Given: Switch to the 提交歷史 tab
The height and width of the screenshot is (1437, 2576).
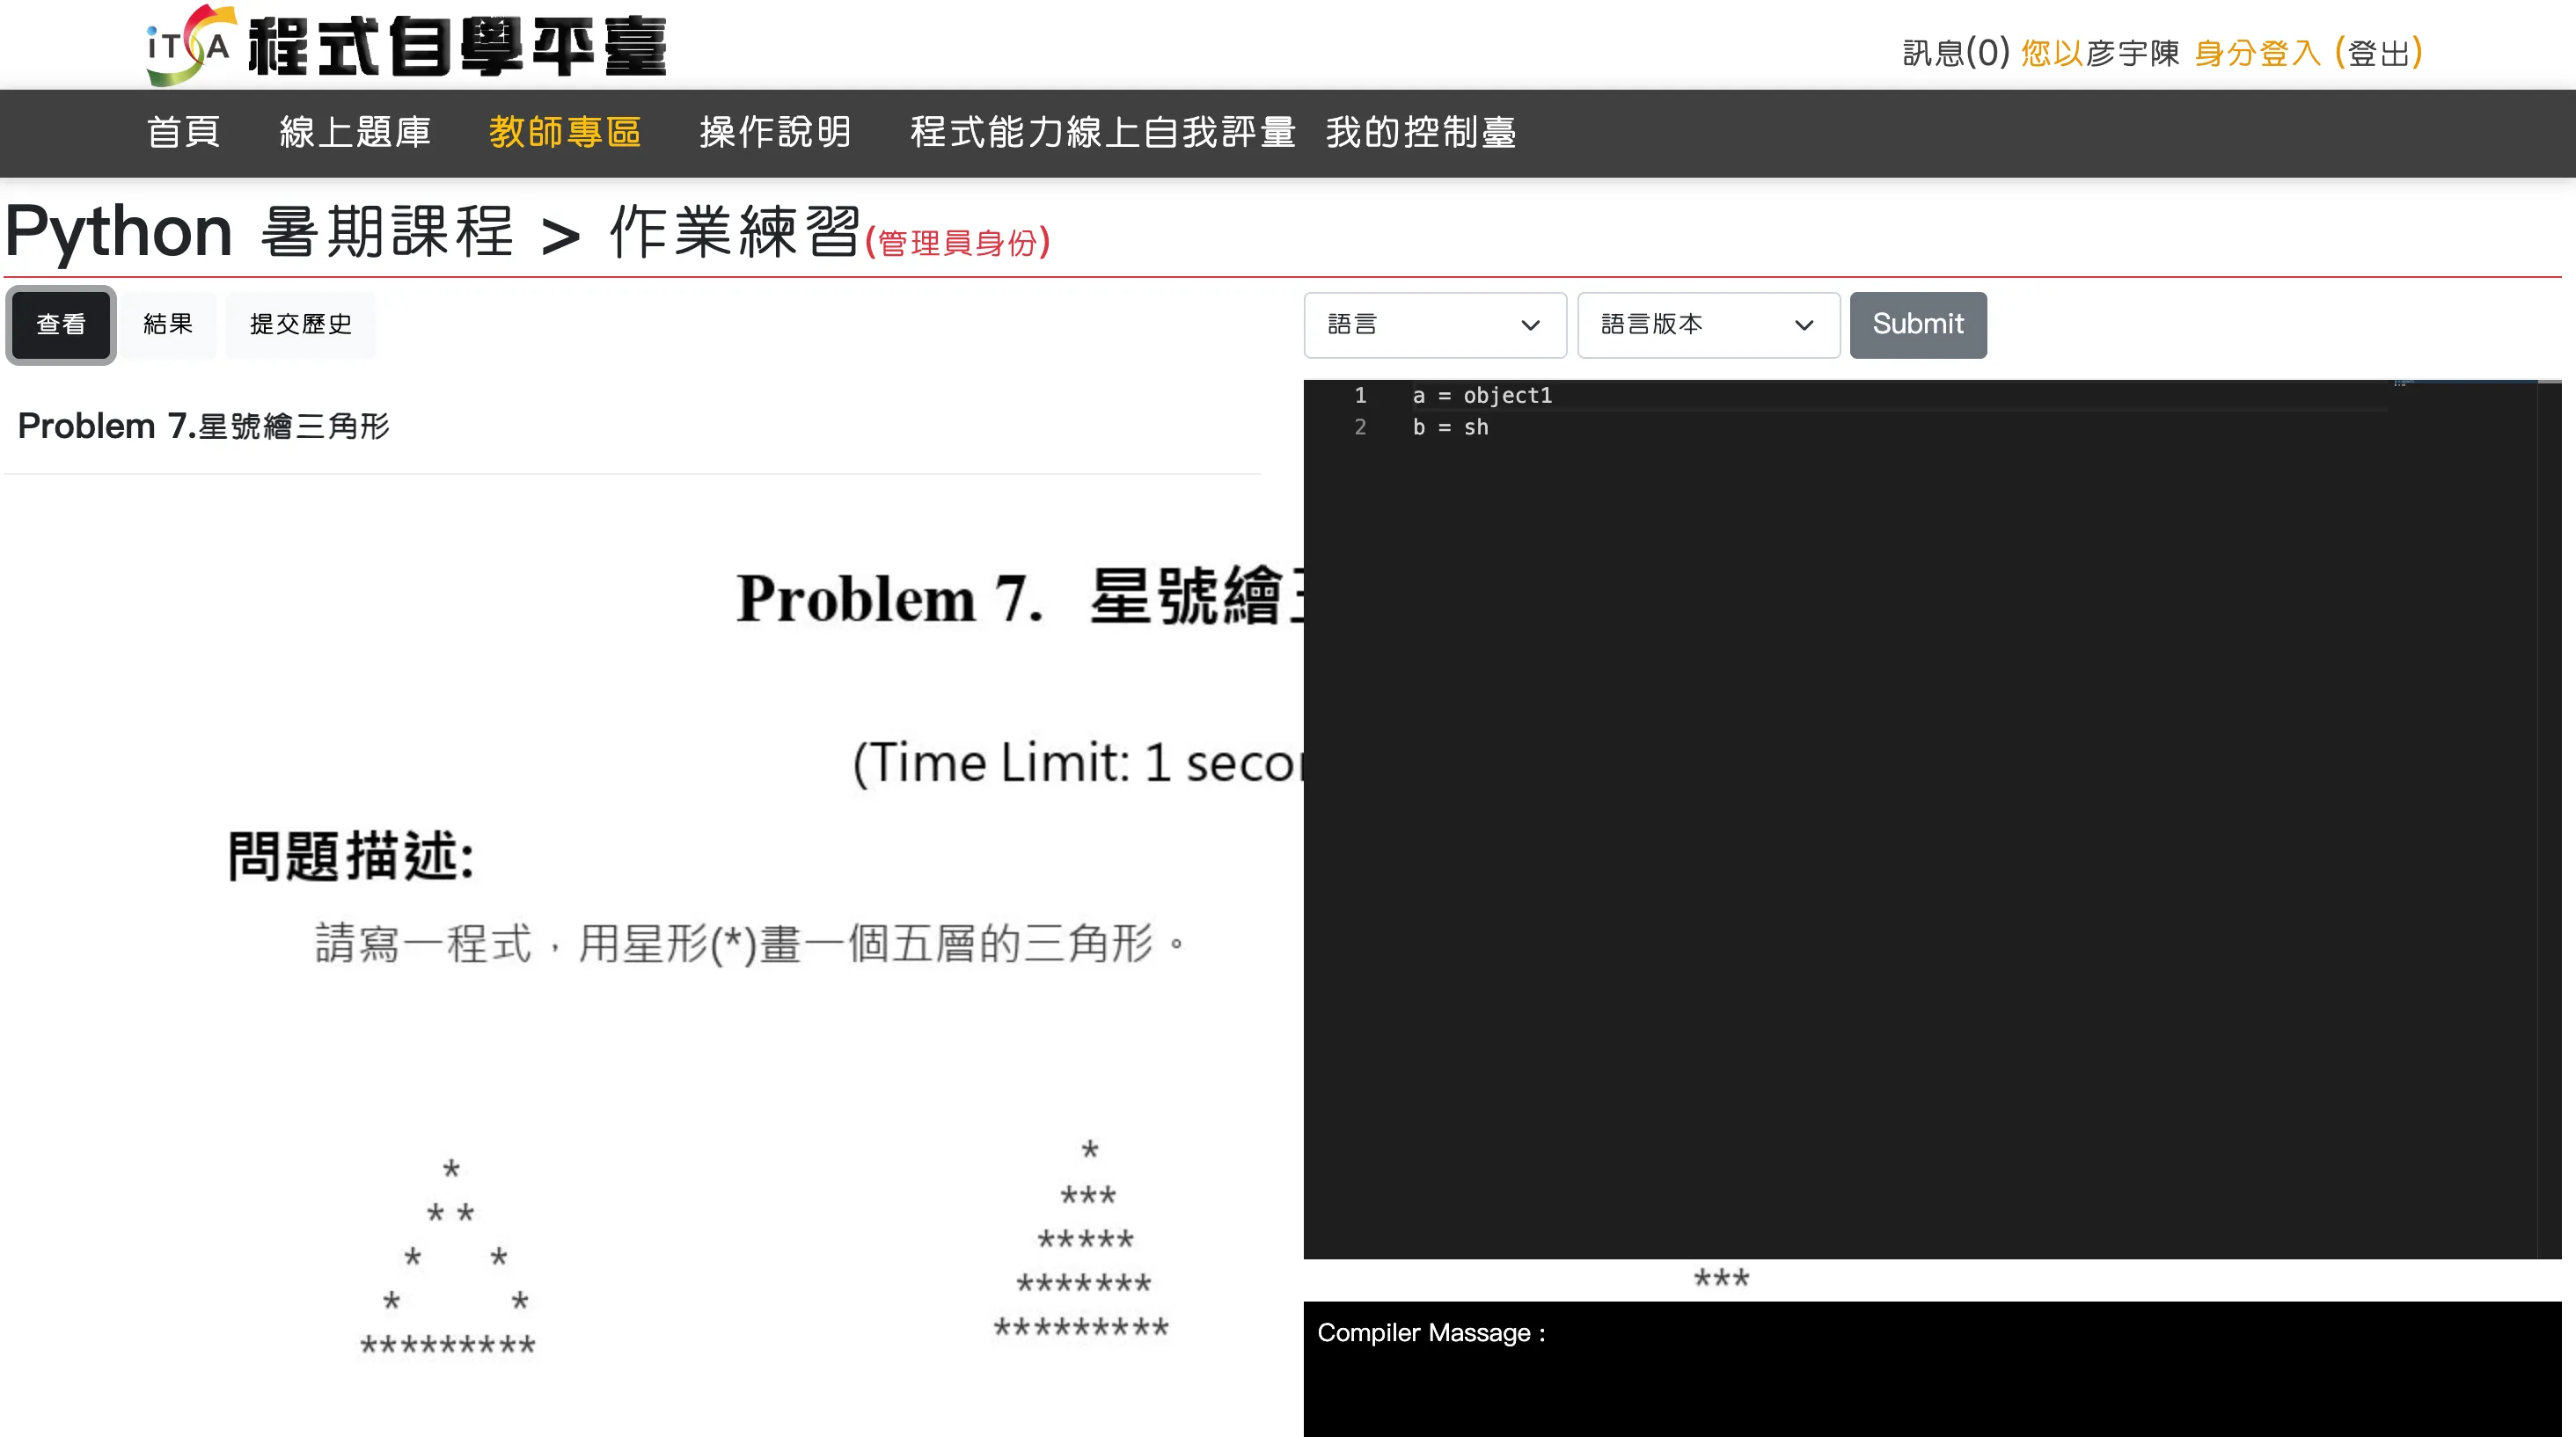Looking at the screenshot, I should 300,325.
